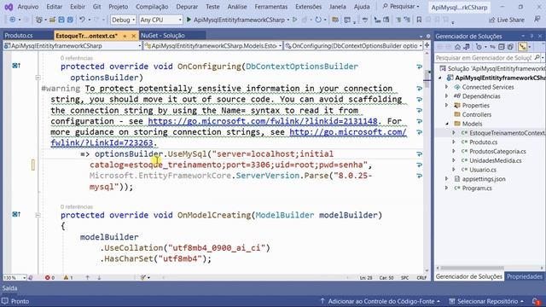Switch to the Propriedades panel tab
The width and height of the screenshot is (546, 307).
[525, 276]
